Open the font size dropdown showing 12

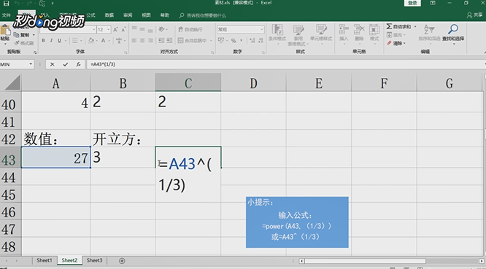click(x=109, y=29)
